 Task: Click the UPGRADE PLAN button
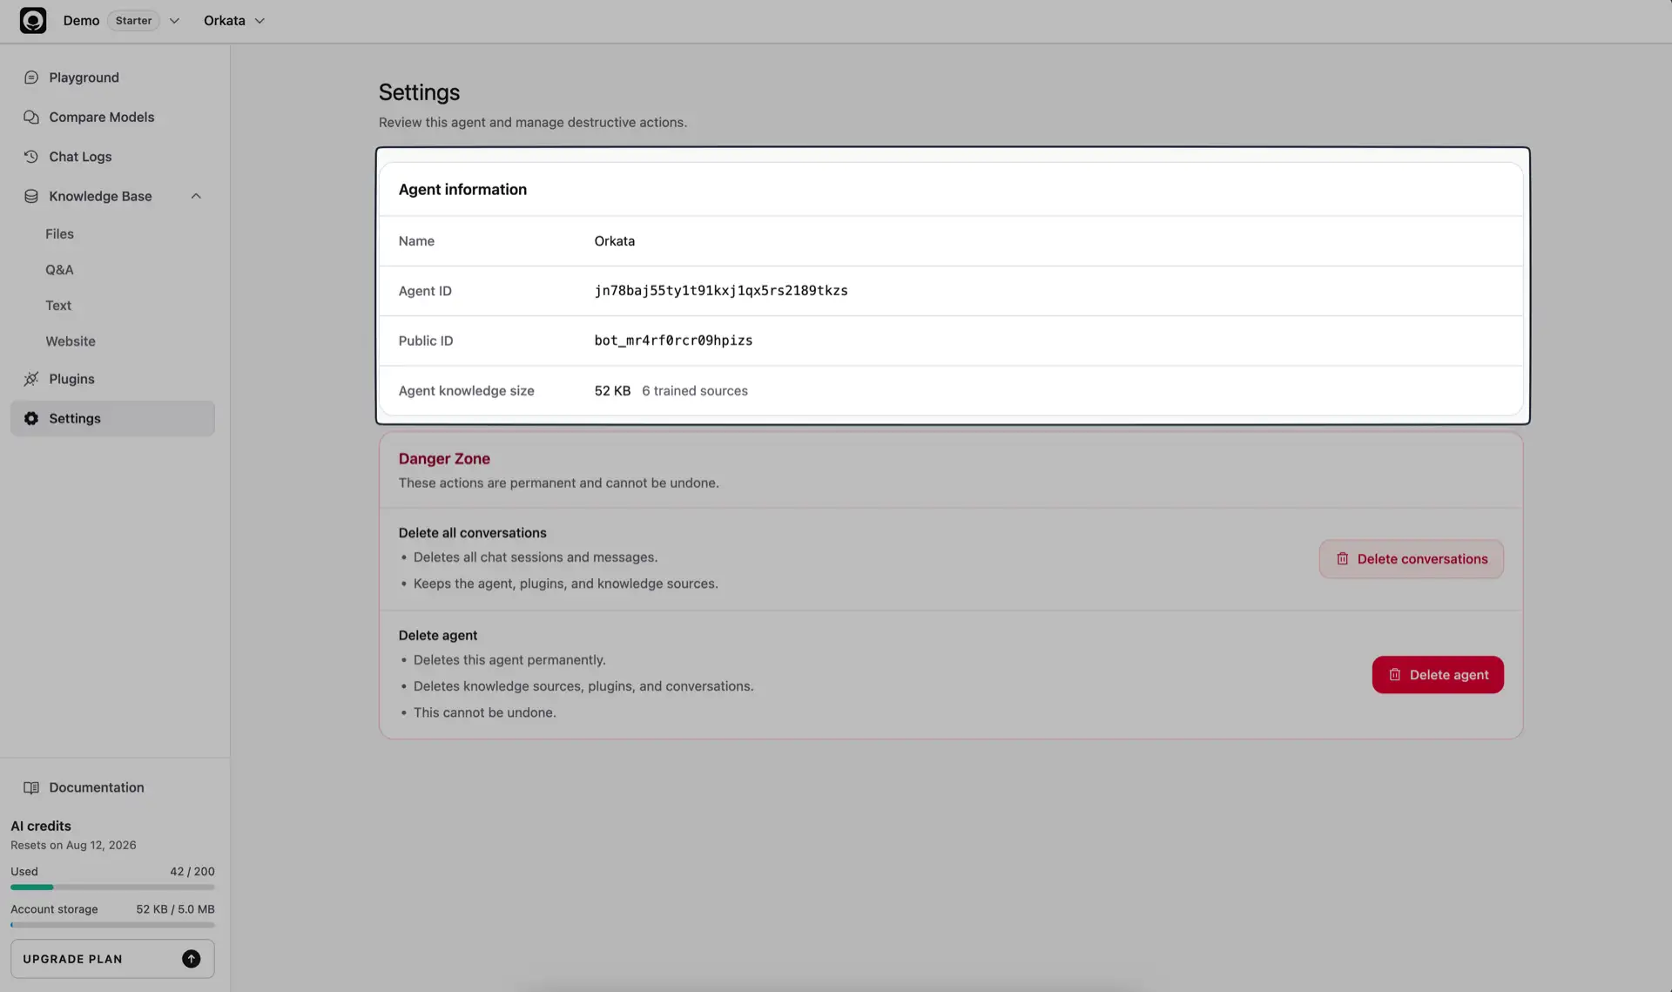[x=112, y=959]
